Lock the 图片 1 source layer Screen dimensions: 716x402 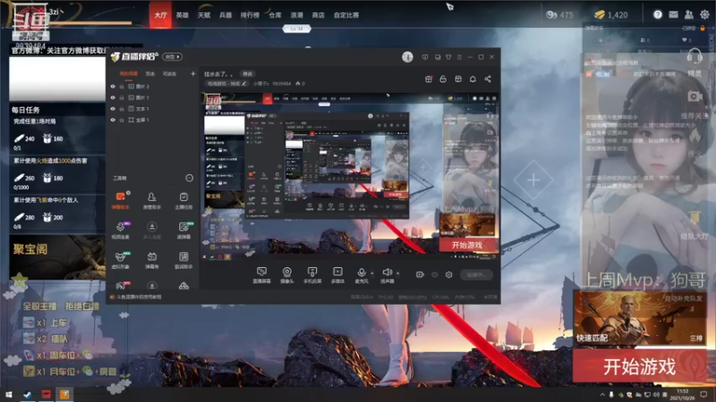tap(122, 97)
